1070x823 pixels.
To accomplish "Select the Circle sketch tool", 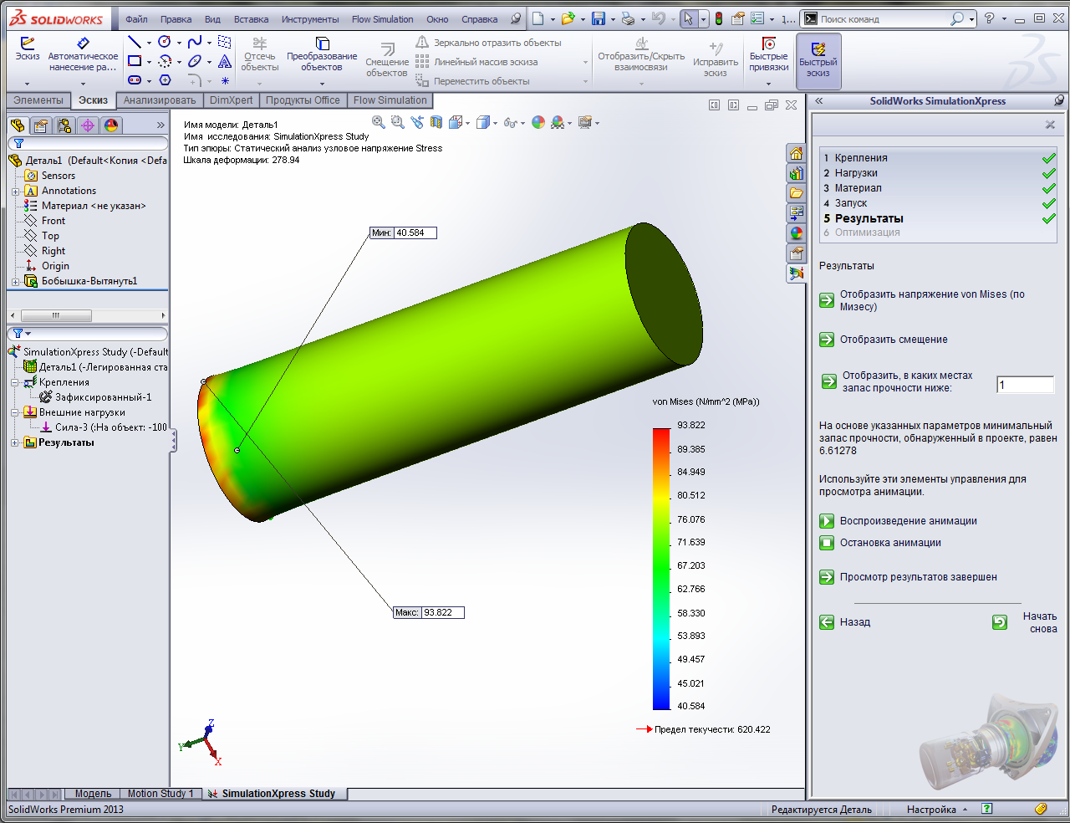I will 165,42.
